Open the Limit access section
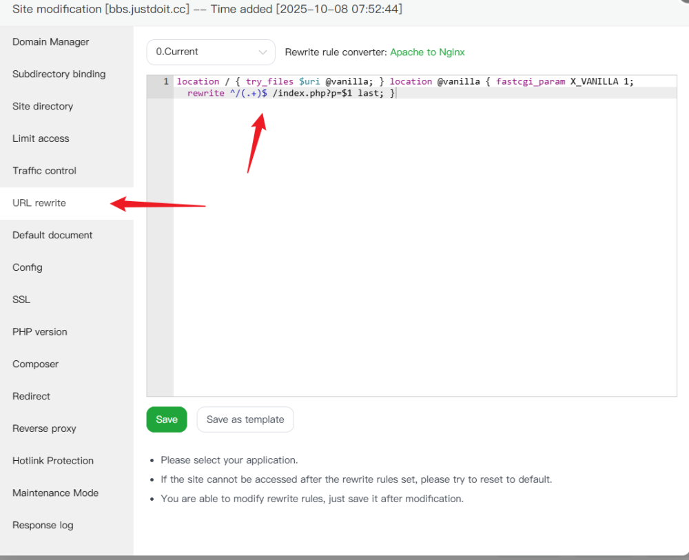689x560 pixels. tap(41, 138)
